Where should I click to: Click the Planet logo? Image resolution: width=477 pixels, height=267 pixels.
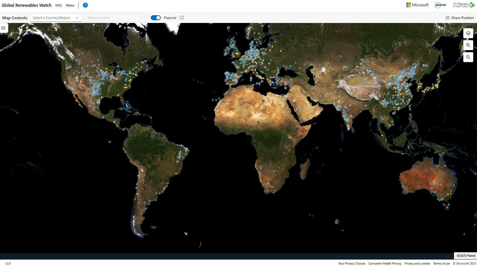pos(440,5)
